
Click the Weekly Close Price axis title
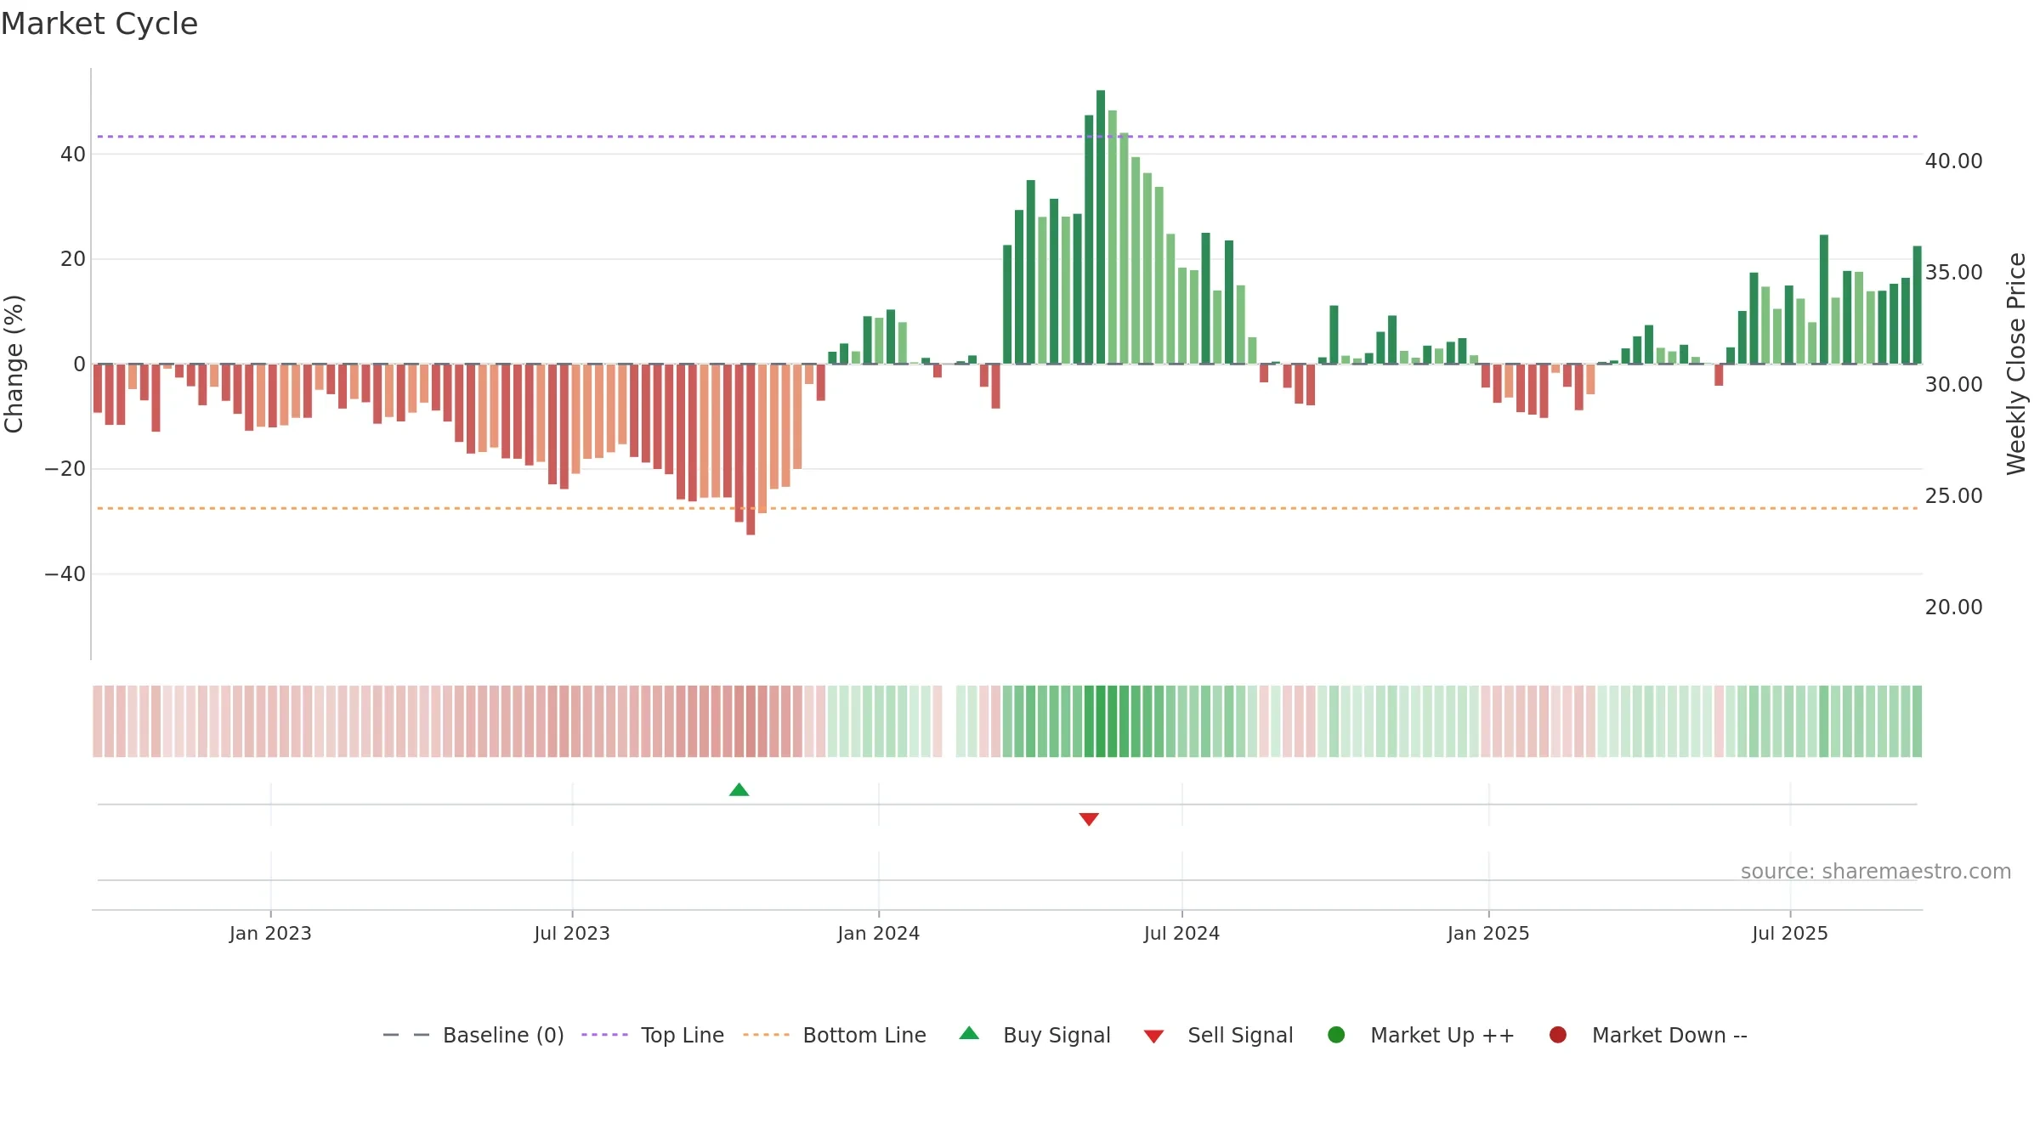2016,364
